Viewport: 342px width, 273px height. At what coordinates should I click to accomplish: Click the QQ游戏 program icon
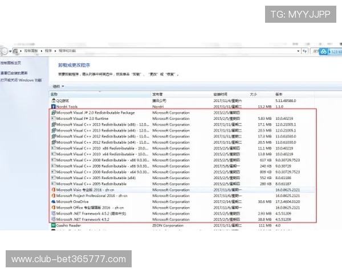coord(54,101)
